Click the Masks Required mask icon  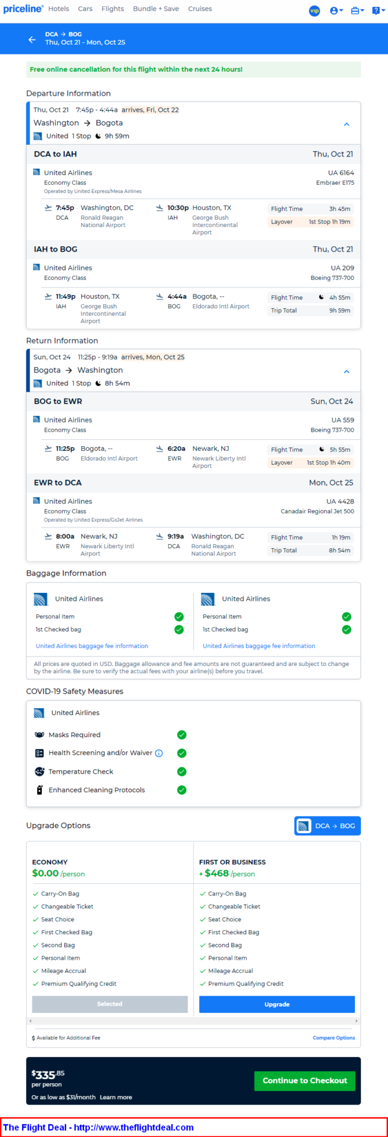point(39,735)
